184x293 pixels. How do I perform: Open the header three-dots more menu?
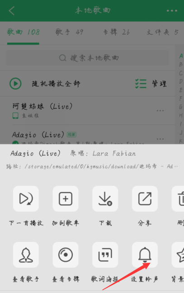click(x=172, y=11)
